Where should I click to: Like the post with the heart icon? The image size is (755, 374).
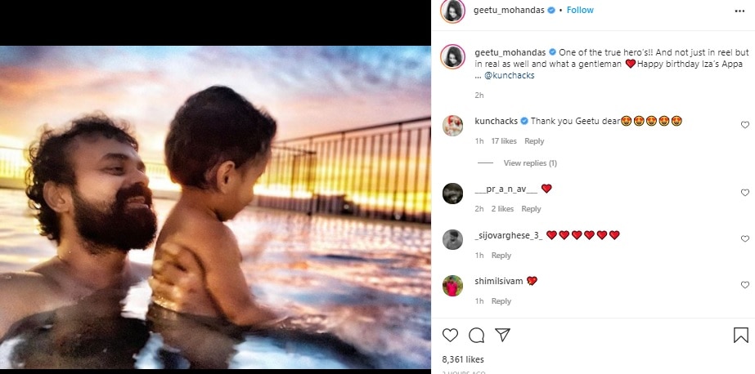450,335
